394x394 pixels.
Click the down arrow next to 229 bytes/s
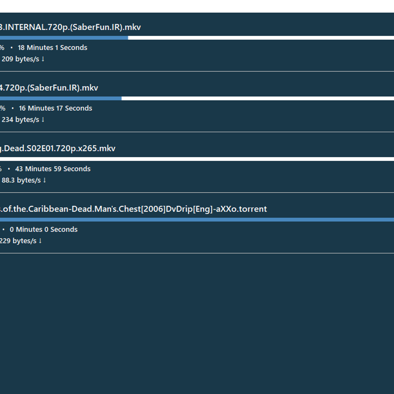tap(40, 241)
